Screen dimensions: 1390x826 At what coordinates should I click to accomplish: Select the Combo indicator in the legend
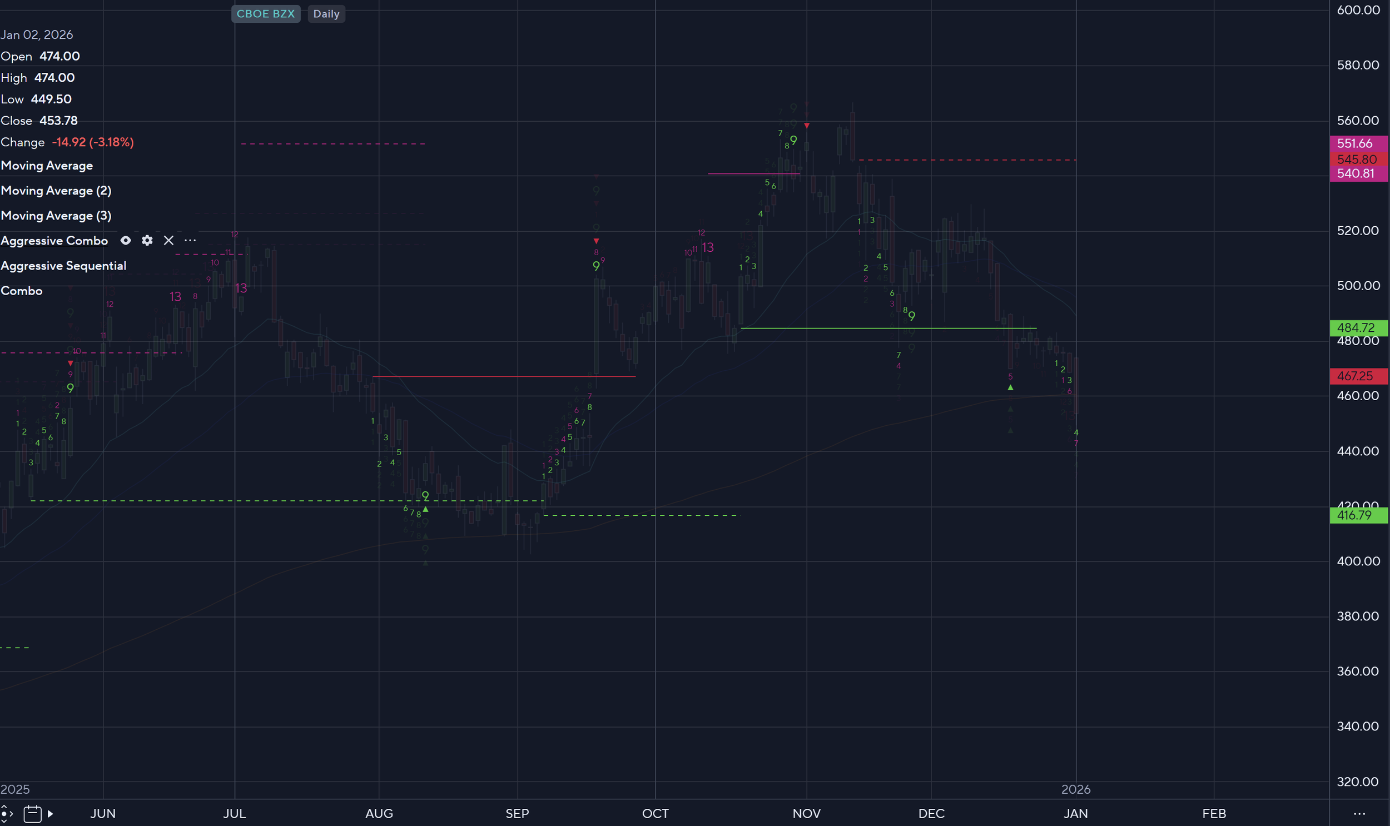click(x=22, y=291)
